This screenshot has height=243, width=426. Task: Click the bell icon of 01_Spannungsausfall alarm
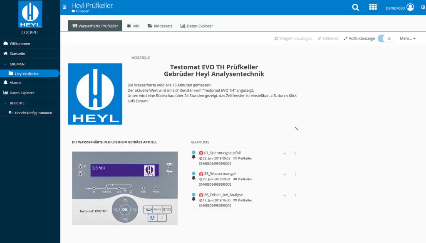click(193, 157)
